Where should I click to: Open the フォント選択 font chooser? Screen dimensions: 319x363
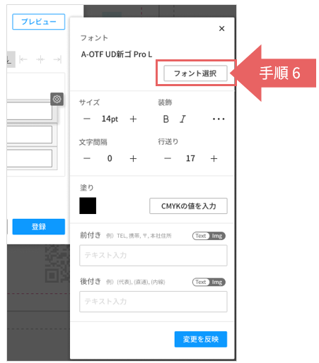click(195, 73)
